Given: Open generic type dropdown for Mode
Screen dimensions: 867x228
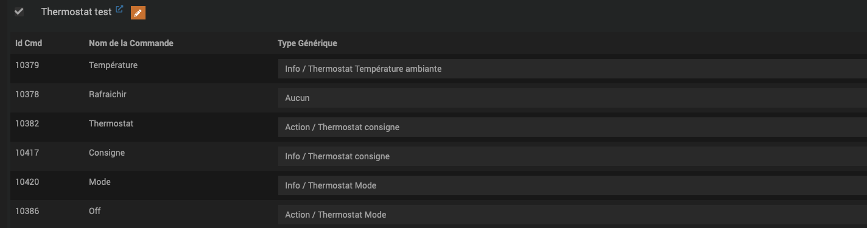Looking at the screenshot, I should [572, 185].
